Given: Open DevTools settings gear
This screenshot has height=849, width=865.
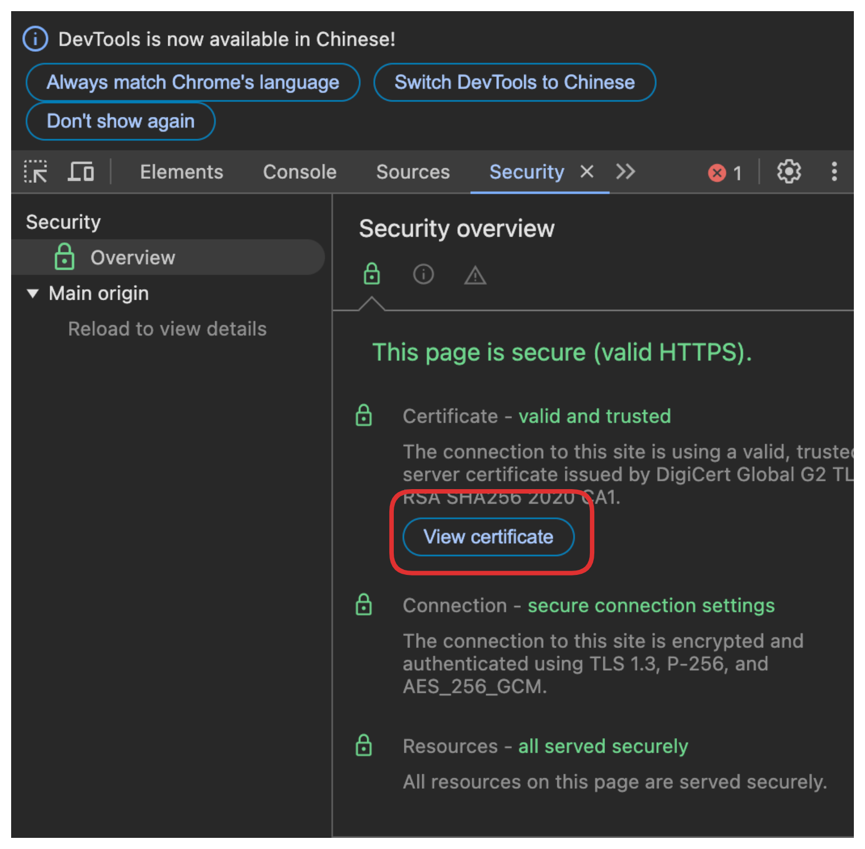Looking at the screenshot, I should (x=789, y=172).
